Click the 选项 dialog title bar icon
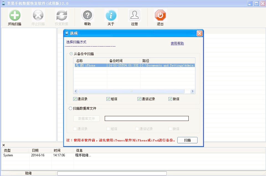The width and height of the screenshot is (266, 176). (x=67, y=33)
